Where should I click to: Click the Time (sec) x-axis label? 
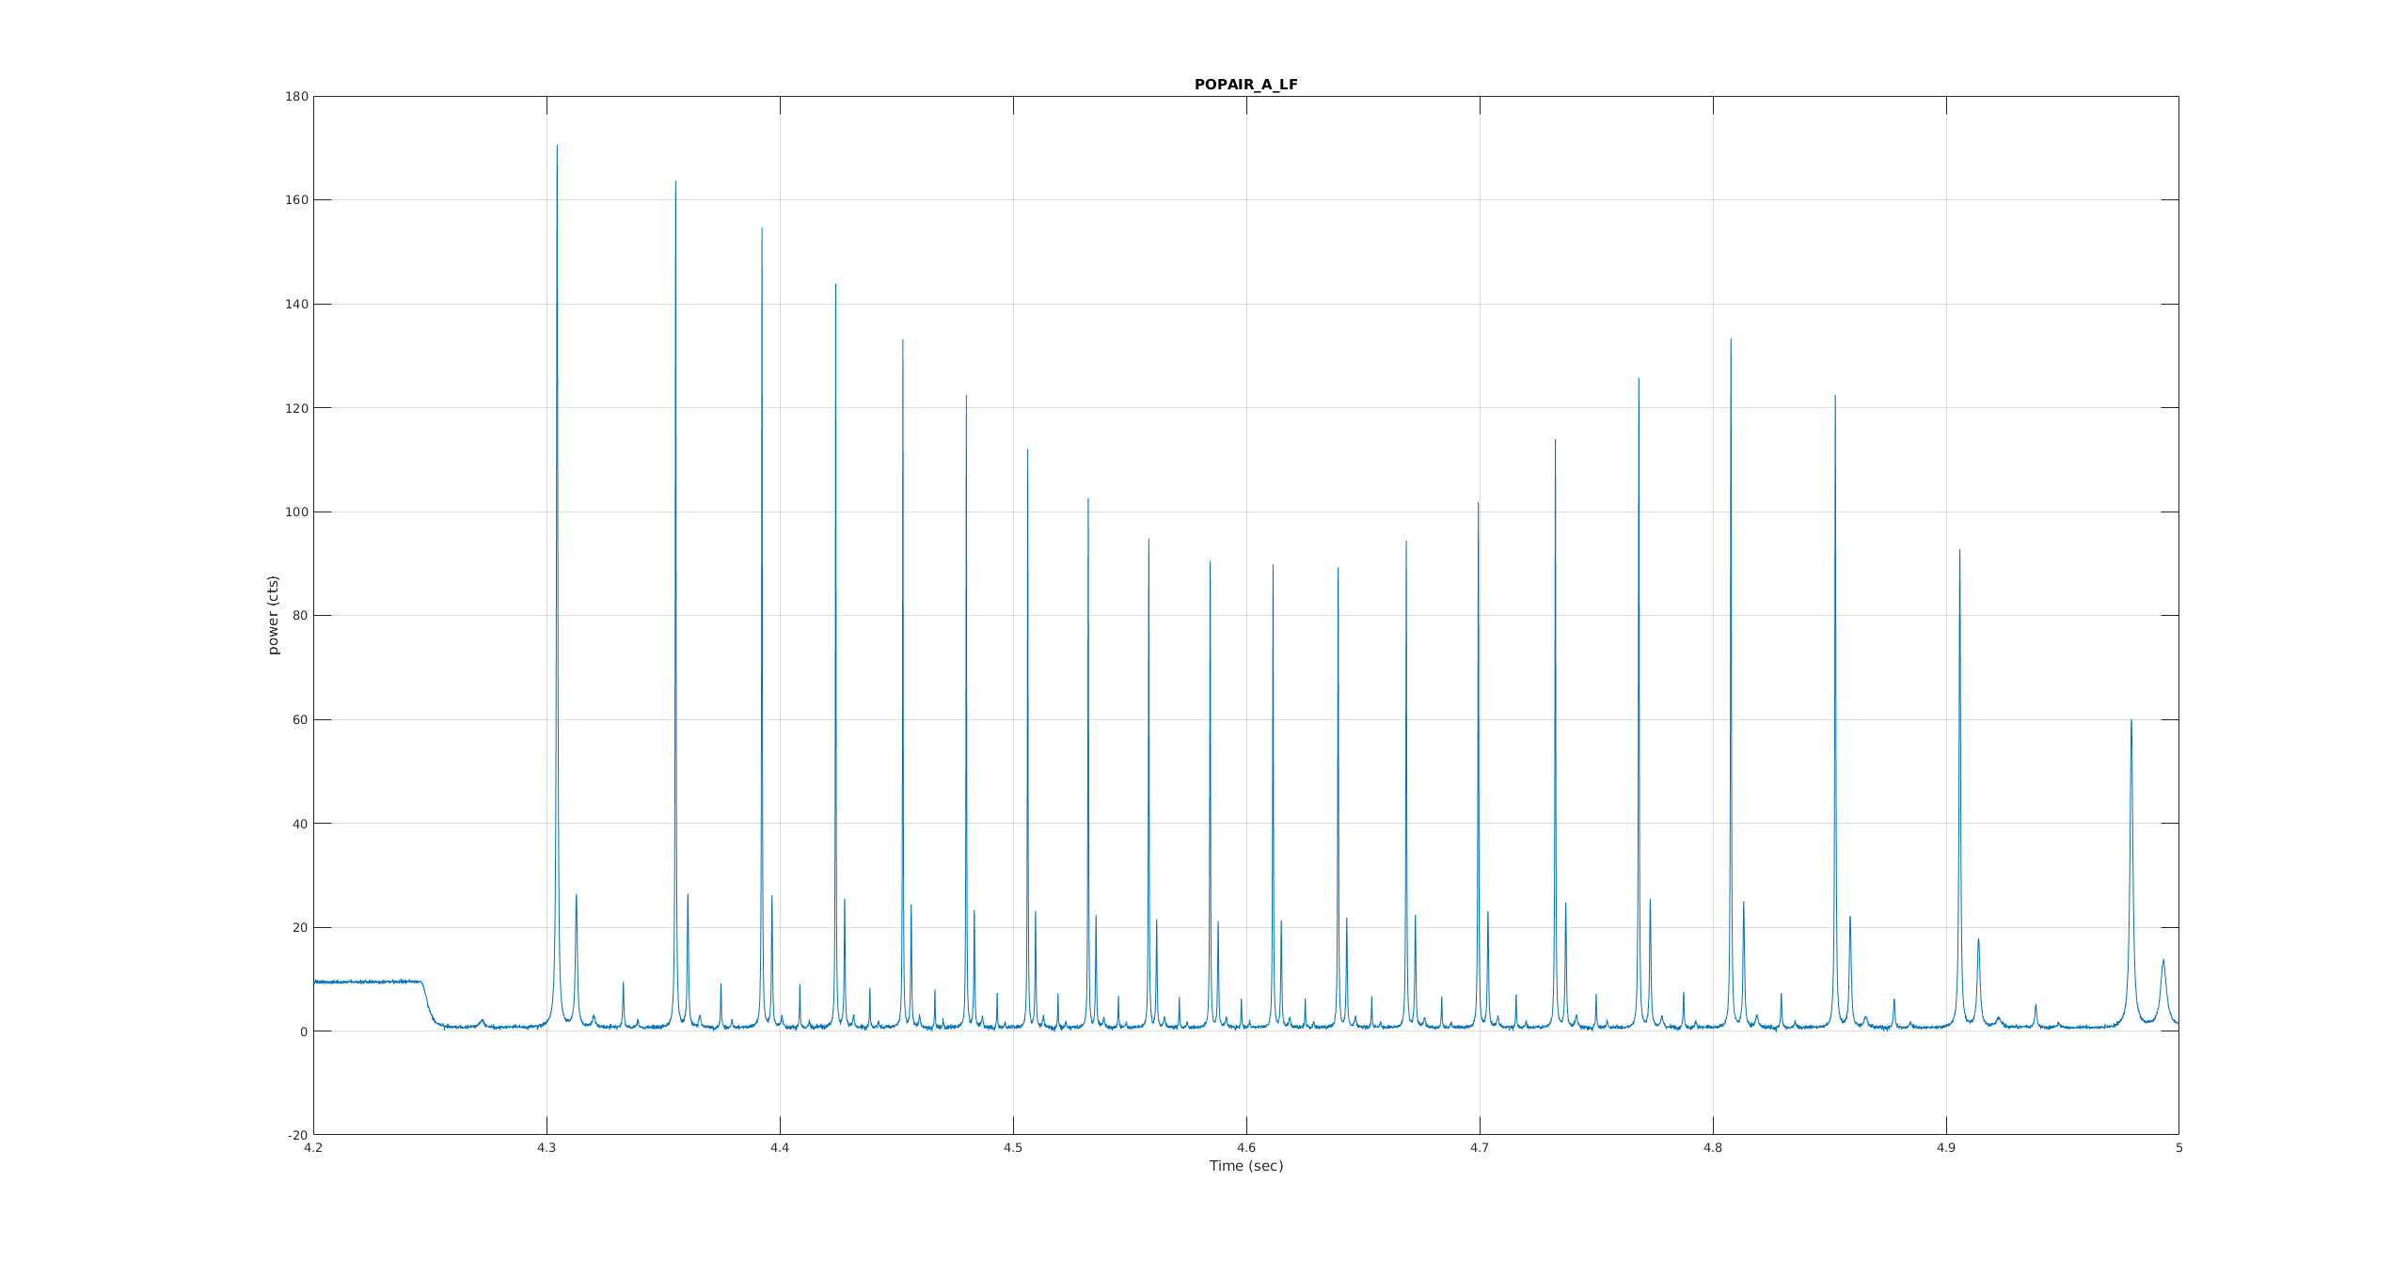click(1245, 1166)
